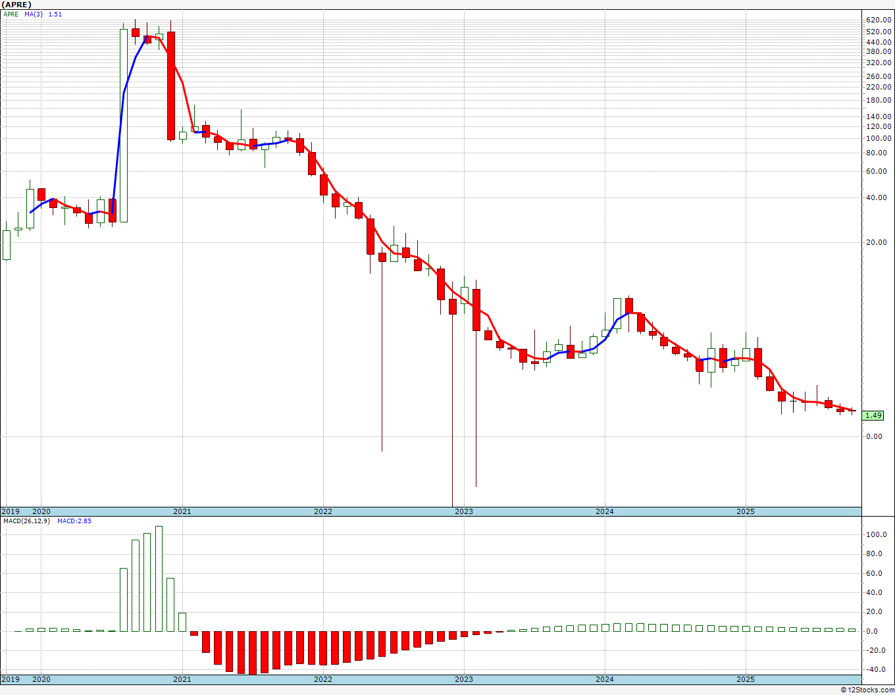Click 100.0 on the MACD axis
Viewport: 895px width, 695px height.
click(x=877, y=534)
